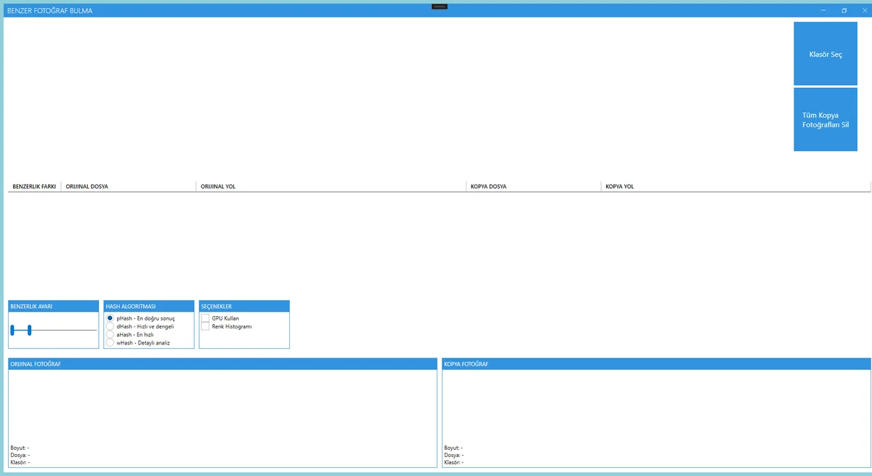Screen dimensions: 872x476
Task: Click the right thumb of Benzerlik Ayarı slider
Action: pos(29,330)
